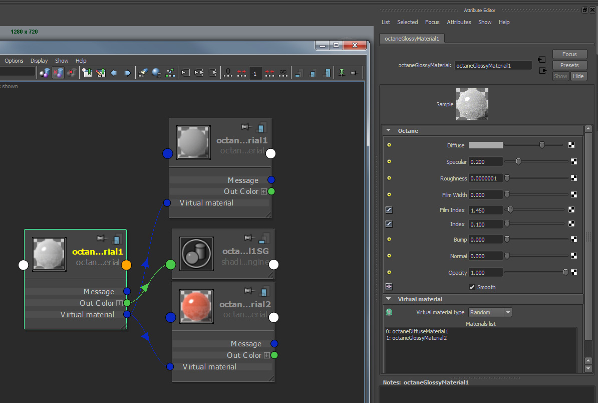
Task: Set unlimited depth with infinity icon
Action: tap(283, 73)
